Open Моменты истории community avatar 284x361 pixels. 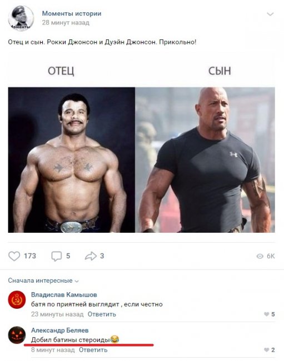point(21,18)
